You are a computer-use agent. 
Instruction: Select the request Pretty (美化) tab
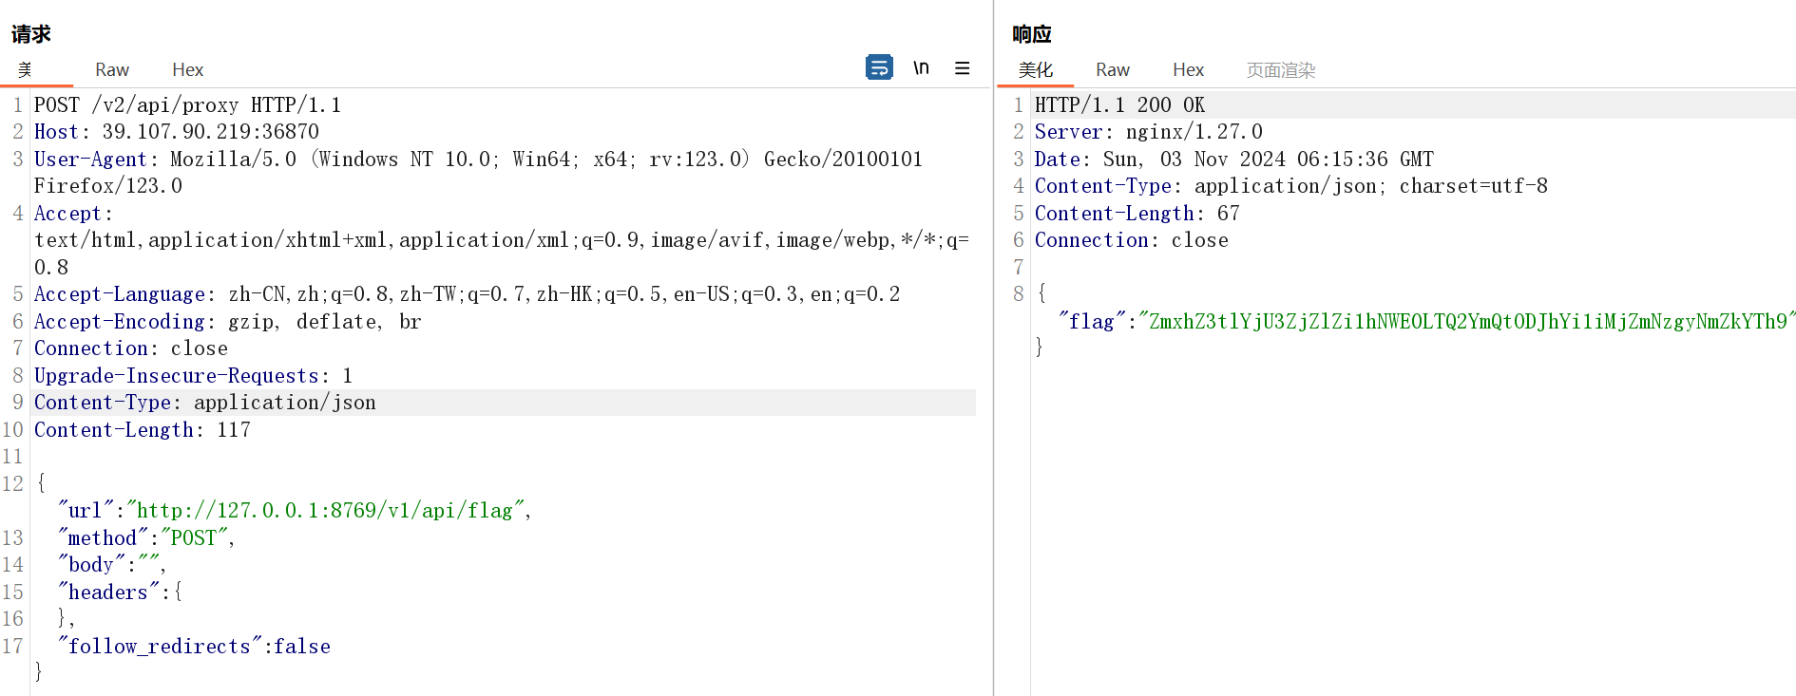point(26,69)
